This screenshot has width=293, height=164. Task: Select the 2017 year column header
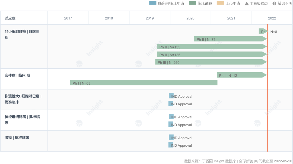point(68,18)
